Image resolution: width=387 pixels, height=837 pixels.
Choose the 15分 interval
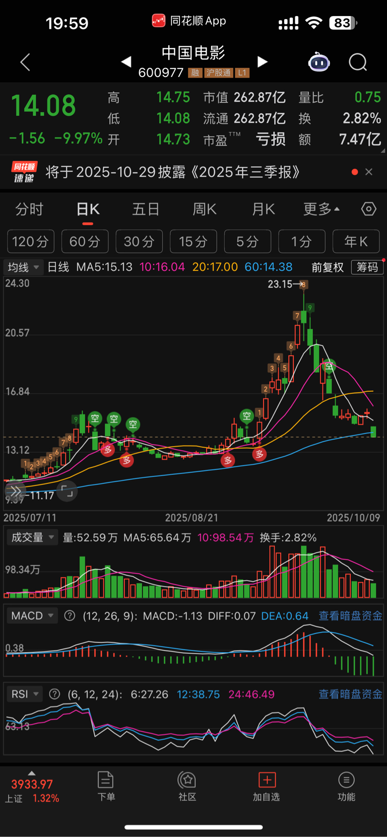193,242
